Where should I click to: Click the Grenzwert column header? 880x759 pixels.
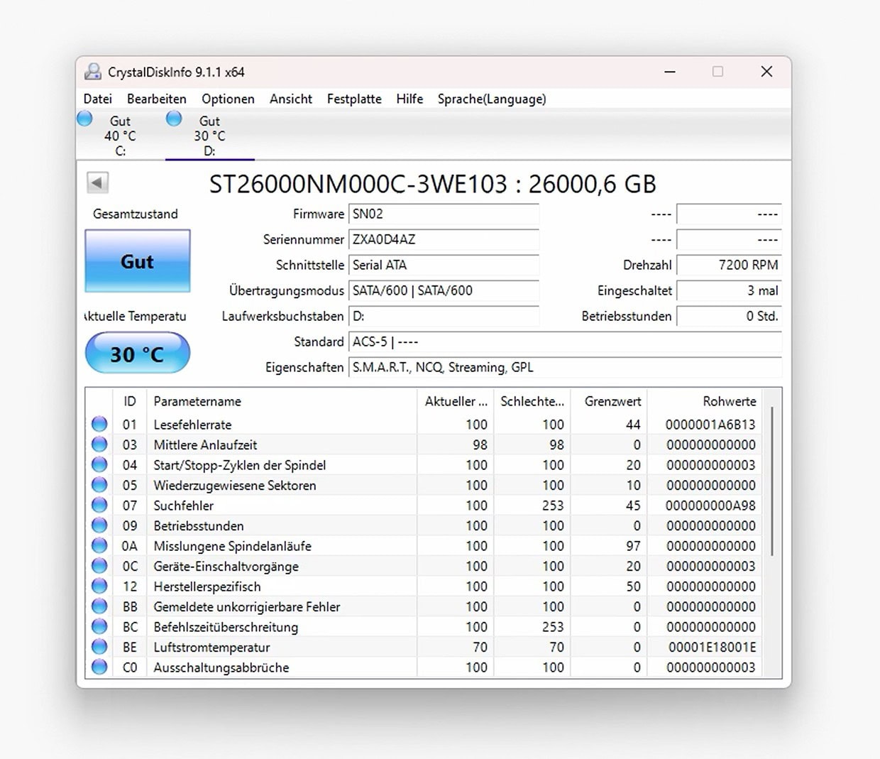[x=609, y=401]
